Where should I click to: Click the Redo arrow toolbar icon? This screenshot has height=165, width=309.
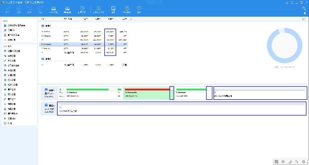coord(40,8)
